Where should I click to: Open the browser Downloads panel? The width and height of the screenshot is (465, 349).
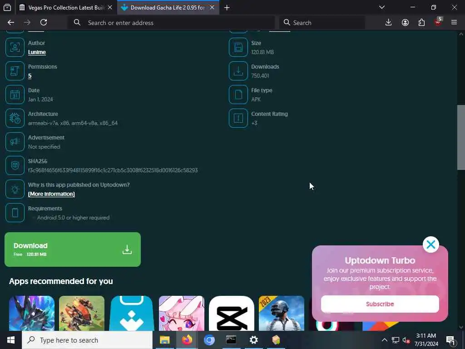[389, 23]
